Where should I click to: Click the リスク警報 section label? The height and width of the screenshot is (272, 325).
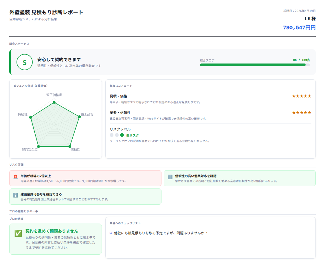[16, 165]
